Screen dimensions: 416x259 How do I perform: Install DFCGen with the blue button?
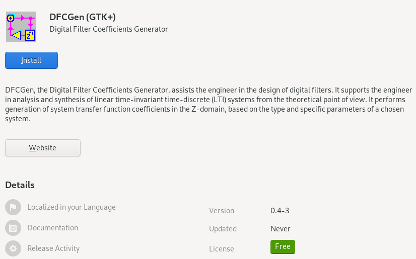tap(31, 60)
